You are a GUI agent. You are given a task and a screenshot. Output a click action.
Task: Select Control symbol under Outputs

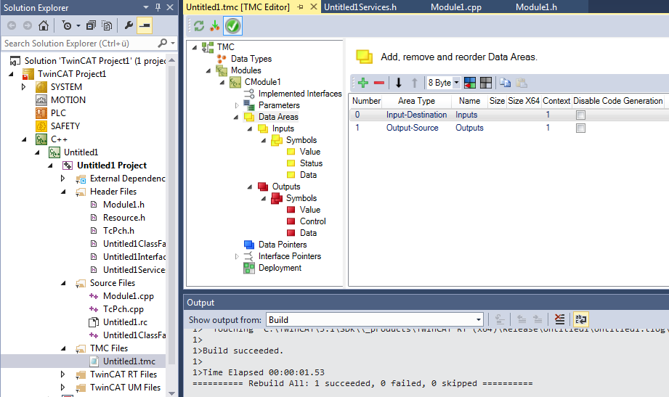point(313,221)
